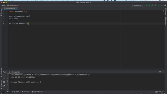Open the 6: TODO tool window
This screenshot has width=167, height=94.
click(x=16, y=92)
